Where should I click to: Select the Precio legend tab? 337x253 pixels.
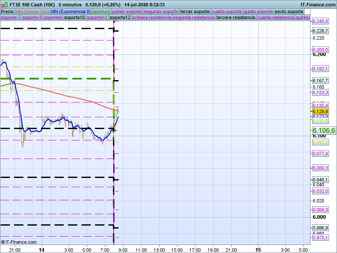click(7, 11)
